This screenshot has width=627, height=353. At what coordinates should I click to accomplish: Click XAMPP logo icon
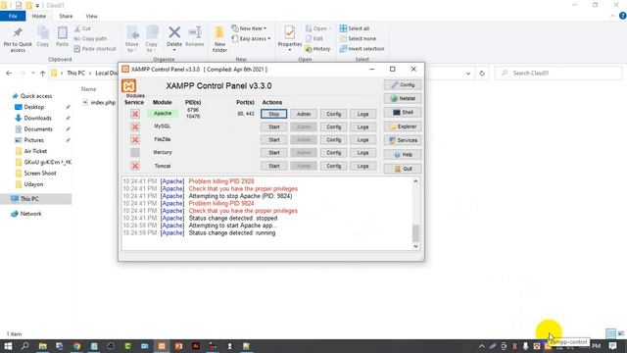128,85
